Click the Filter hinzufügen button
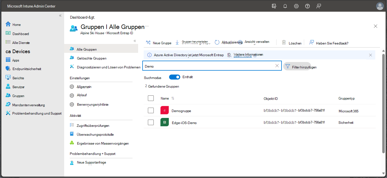Image resolution: width=387 pixels, height=178 pixels. click(297, 66)
